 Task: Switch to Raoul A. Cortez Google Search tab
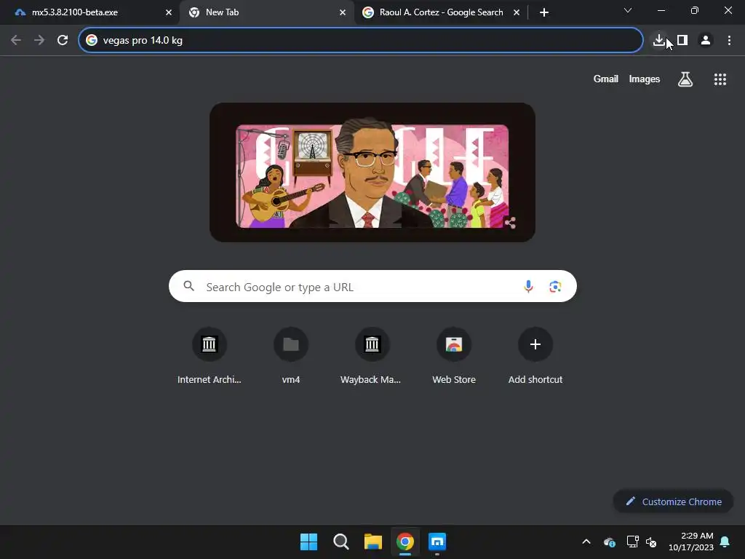[441, 12]
